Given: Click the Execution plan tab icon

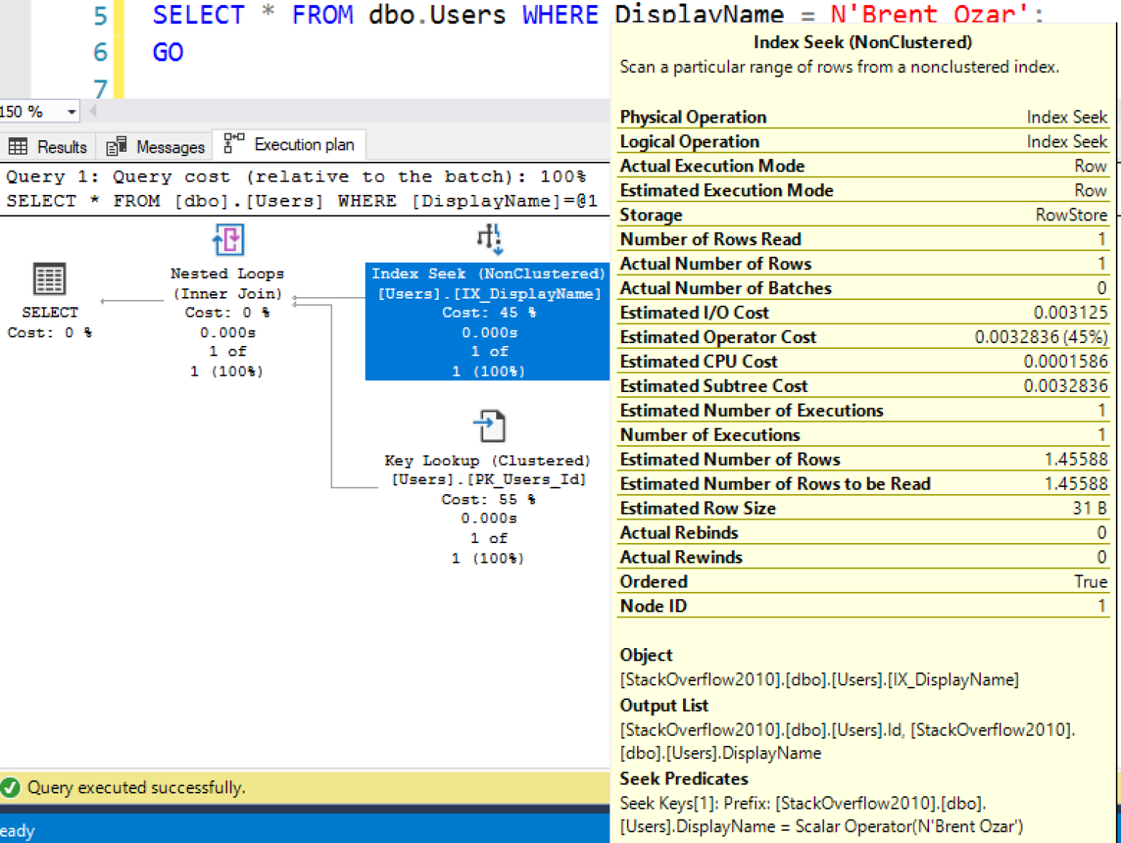Looking at the screenshot, I should (x=231, y=145).
